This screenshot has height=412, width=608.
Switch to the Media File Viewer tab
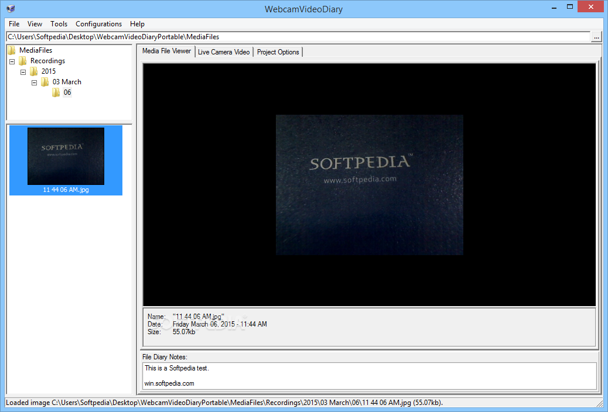coord(166,51)
